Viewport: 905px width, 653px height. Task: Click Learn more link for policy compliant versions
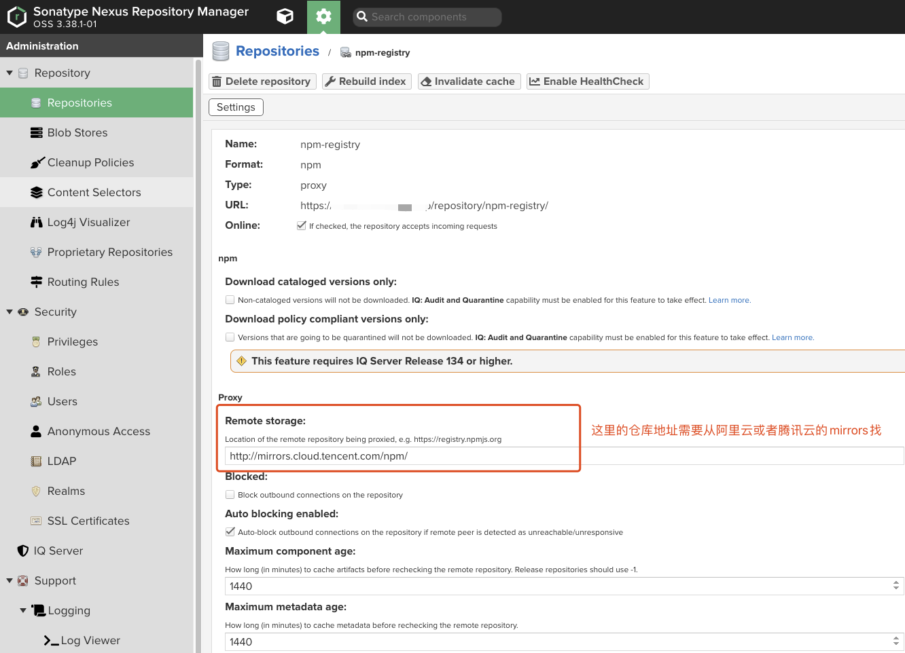coord(793,337)
